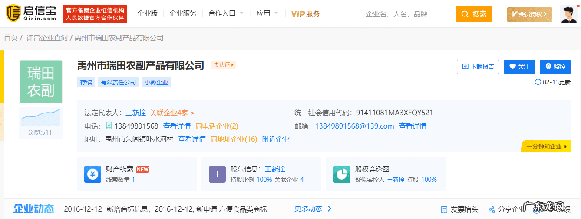The width and height of the screenshot is (581, 219).
Task: Click the 瑞田农副 company logo tile
Action: click(40, 81)
